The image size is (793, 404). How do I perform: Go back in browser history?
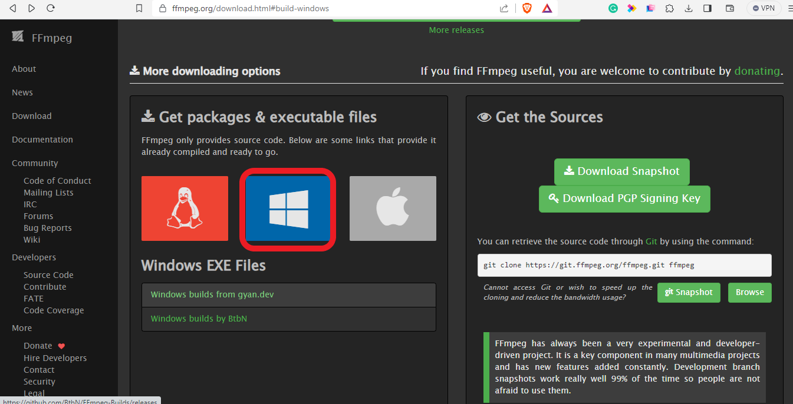click(x=13, y=8)
